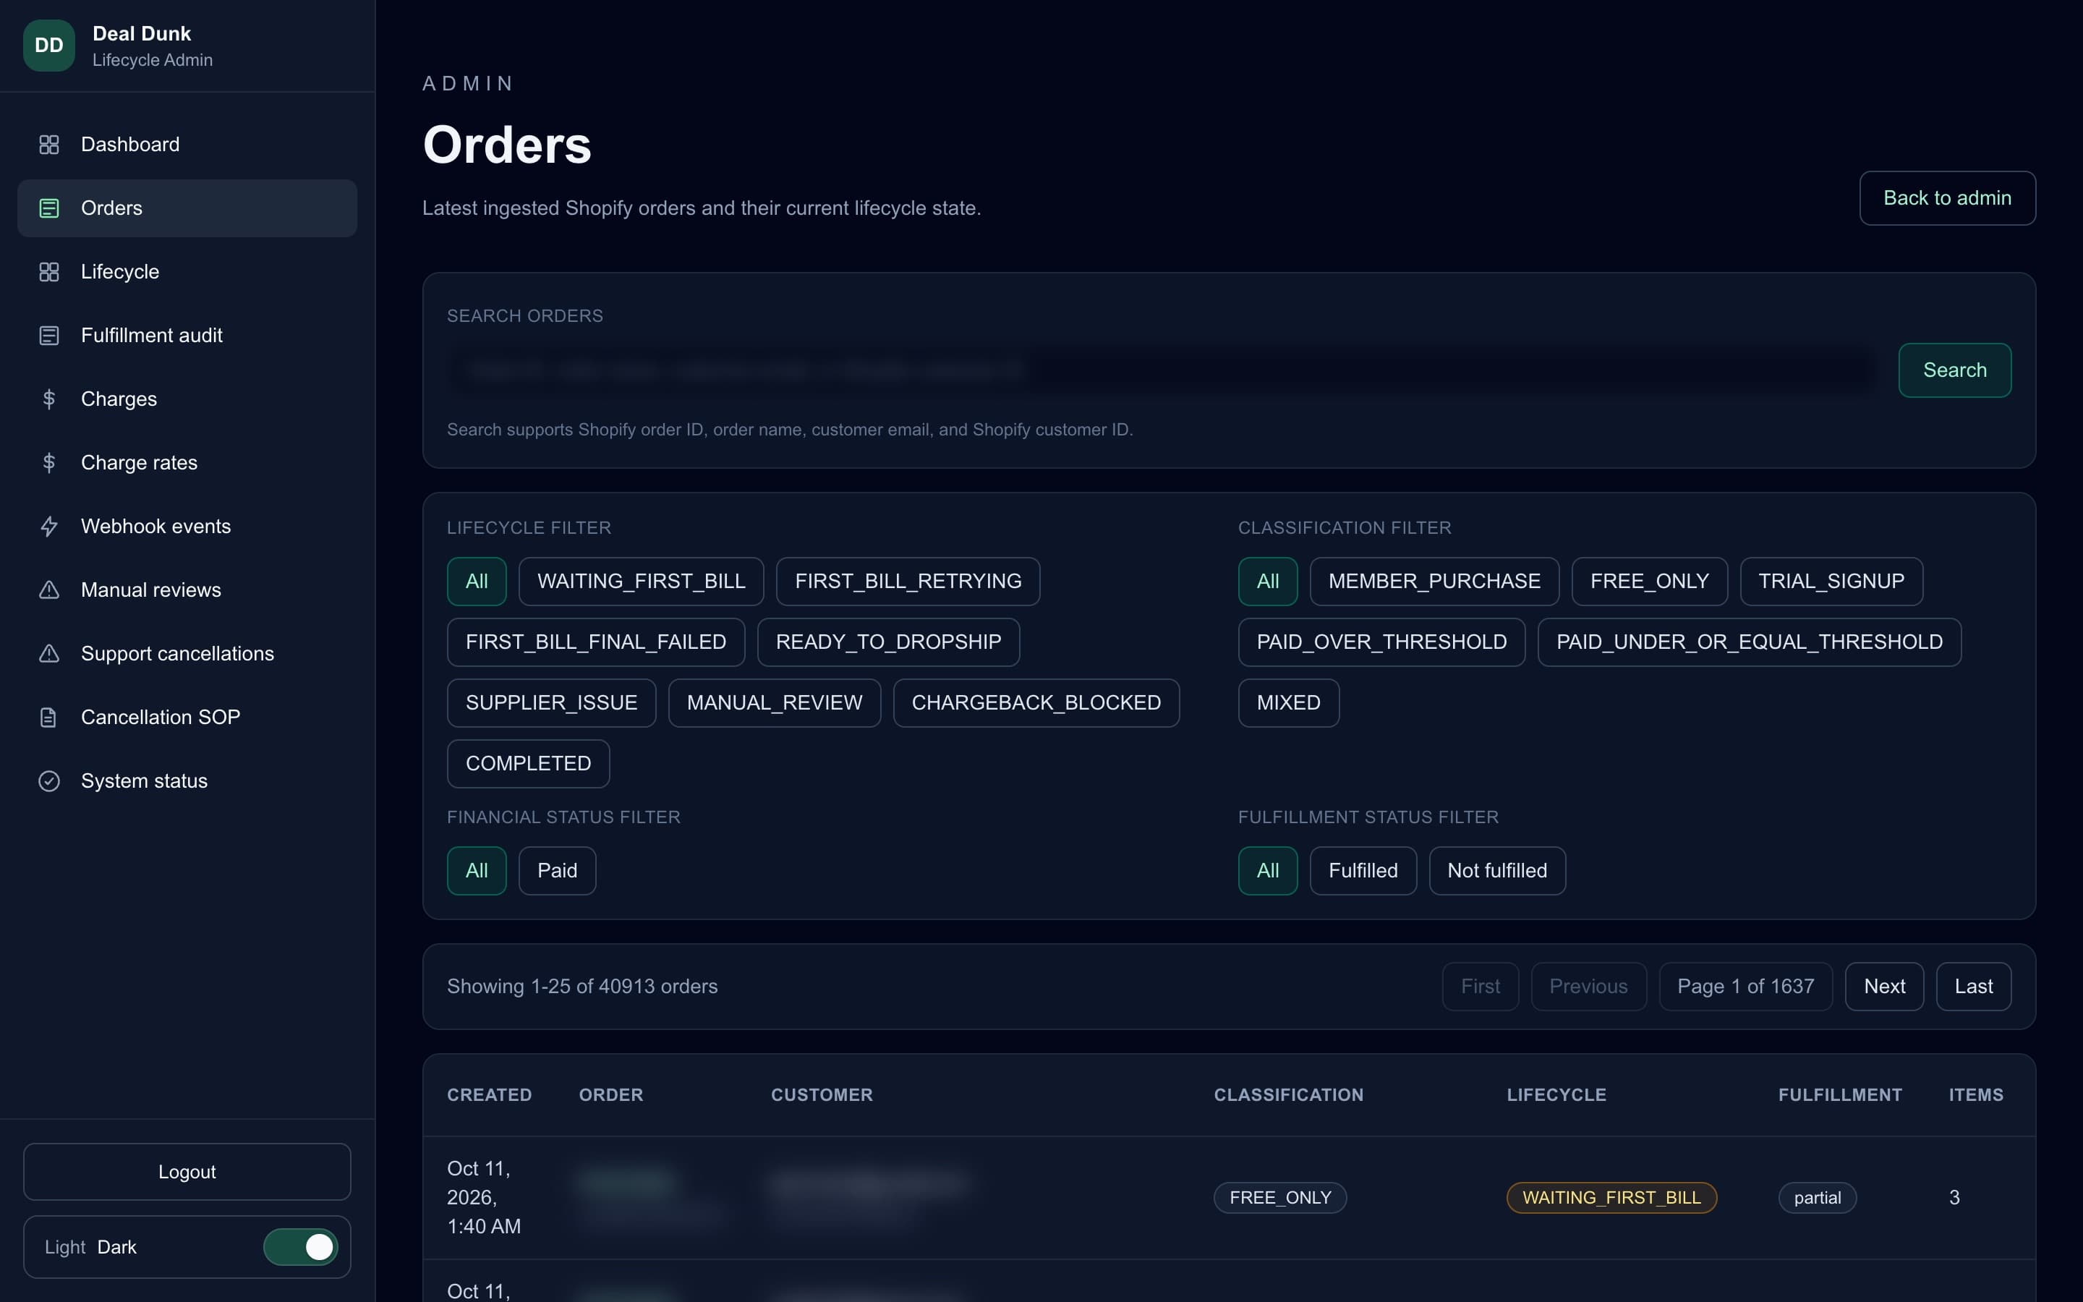Screen dimensions: 2083x1302
Task: Go to Manual reviews section
Action: tap(187, 591)
